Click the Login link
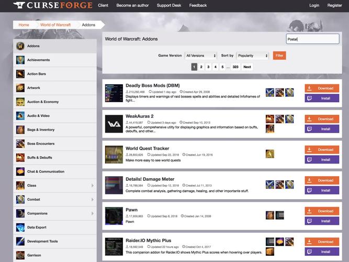349x262 pixels. click(x=314, y=5)
